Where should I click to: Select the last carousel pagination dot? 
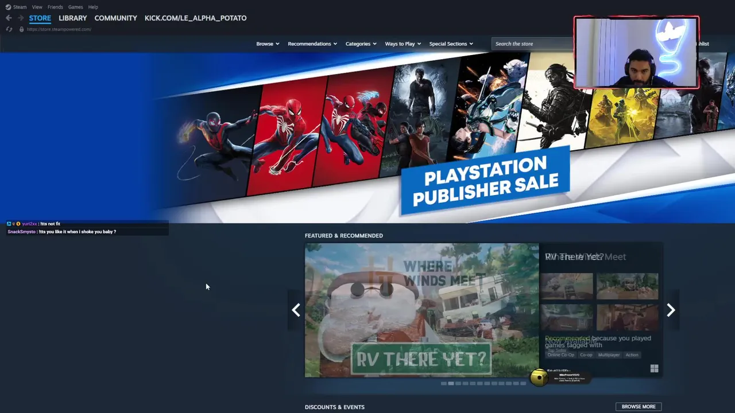[x=523, y=383]
